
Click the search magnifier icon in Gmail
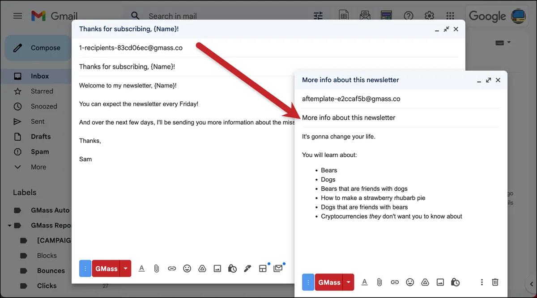coord(134,16)
